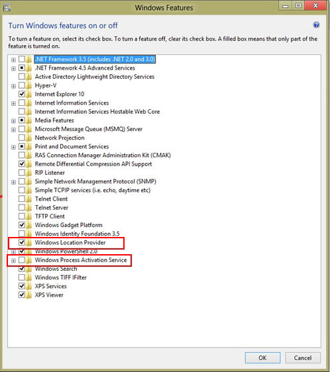The width and height of the screenshot is (330, 372).
Task: Enable Windows Identity Foundation 3.5
Action: [22, 234]
